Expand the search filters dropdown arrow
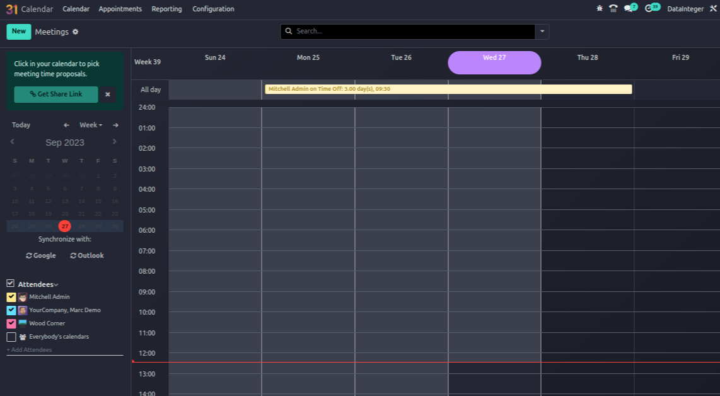 click(x=542, y=31)
